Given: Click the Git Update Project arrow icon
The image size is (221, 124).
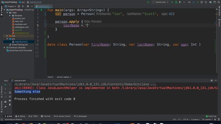Looking at the screenshot, I should point(193,2).
